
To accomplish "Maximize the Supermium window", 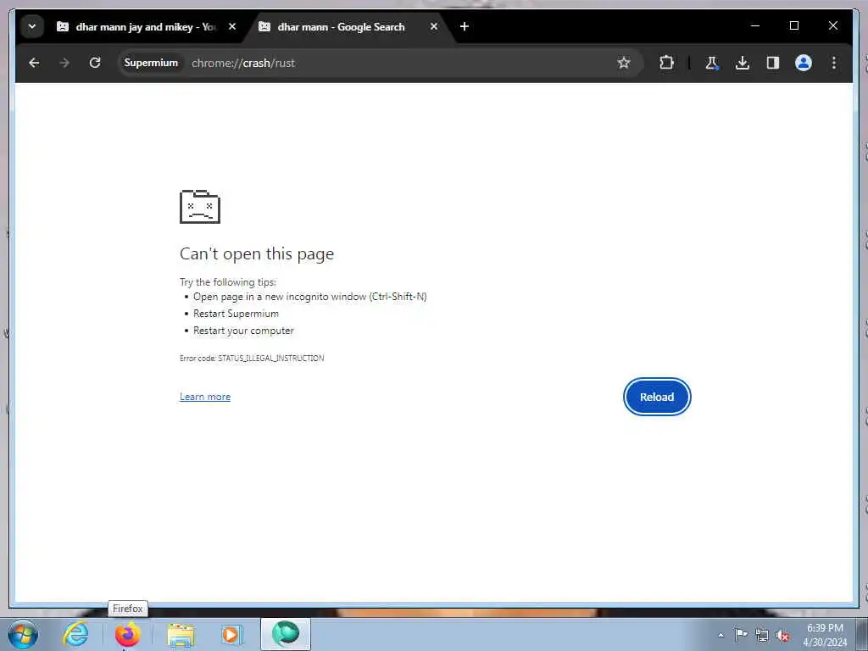I will click(x=793, y=25).
